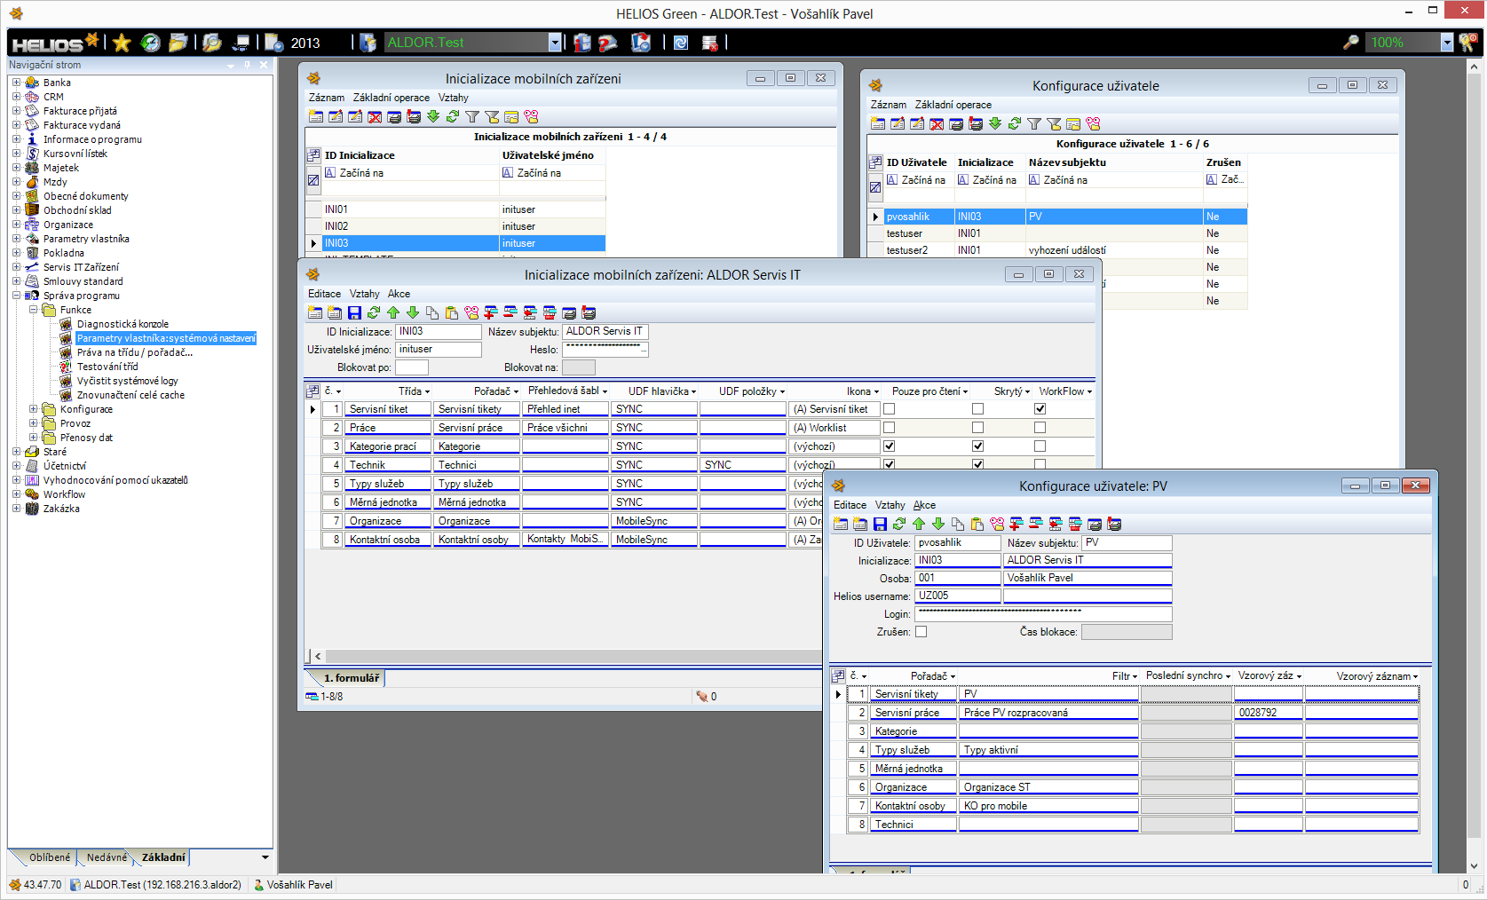The image size is (1487, 900).
Task: Click the Heslo password field
Action: point(605,350)
